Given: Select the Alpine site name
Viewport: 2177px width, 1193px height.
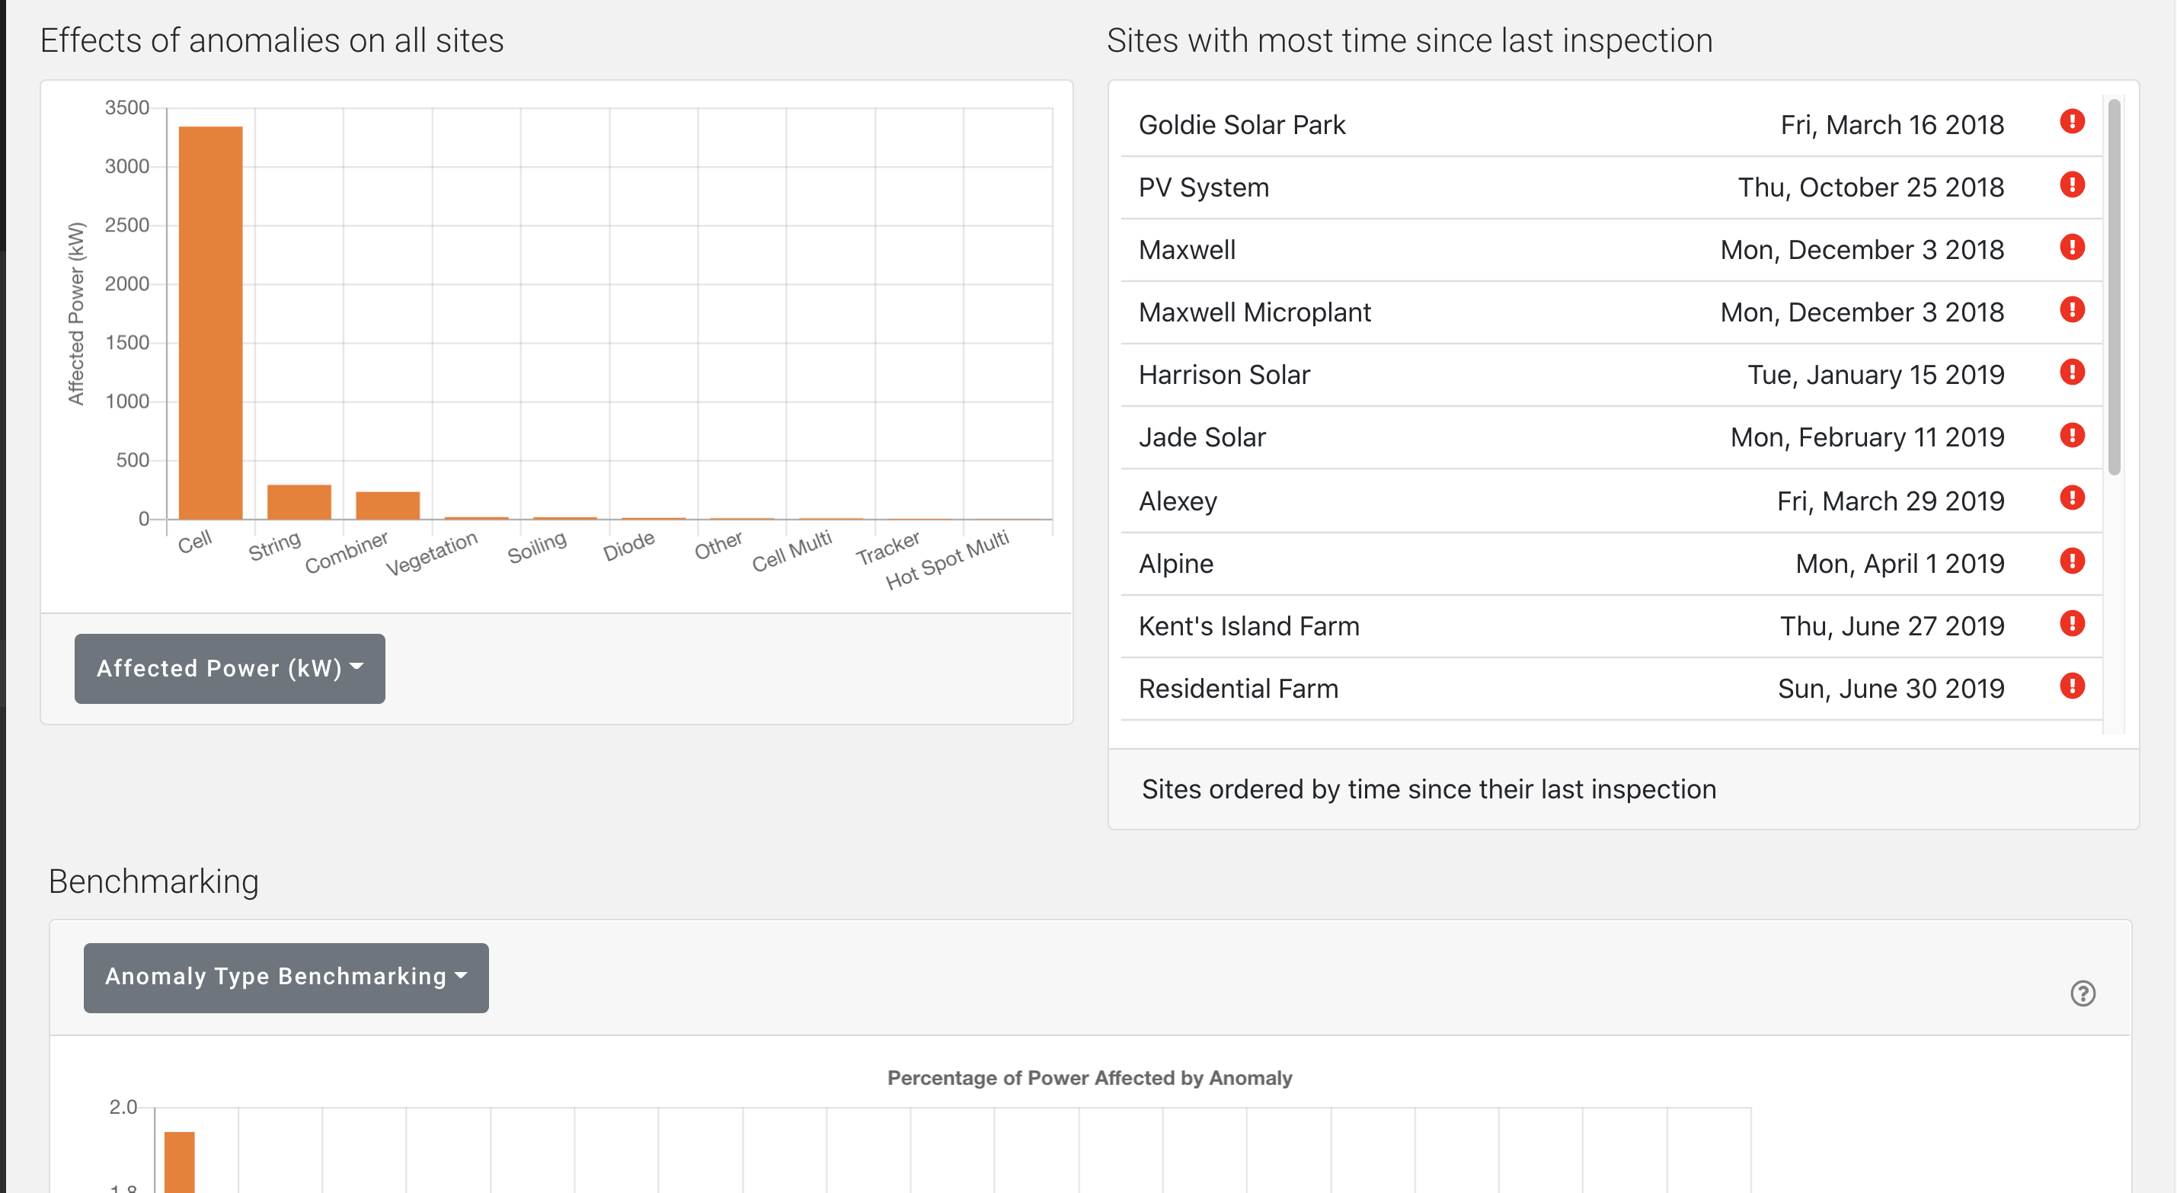Looking at the screenshot, I should [x=1175, y=564].
